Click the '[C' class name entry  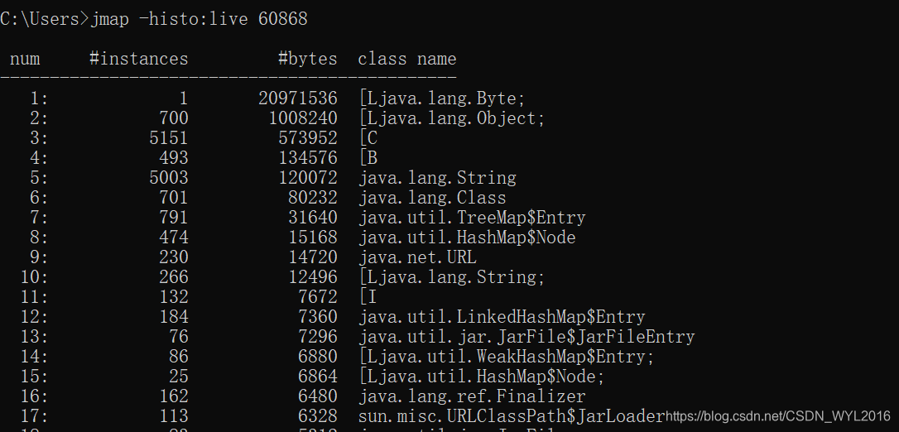pyautogui.click(x=368, y=139)
